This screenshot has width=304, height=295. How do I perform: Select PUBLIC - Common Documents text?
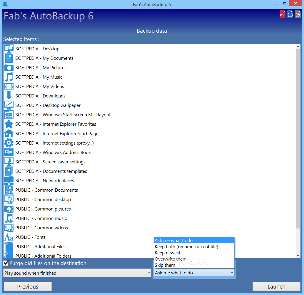[x=46, y=190]
